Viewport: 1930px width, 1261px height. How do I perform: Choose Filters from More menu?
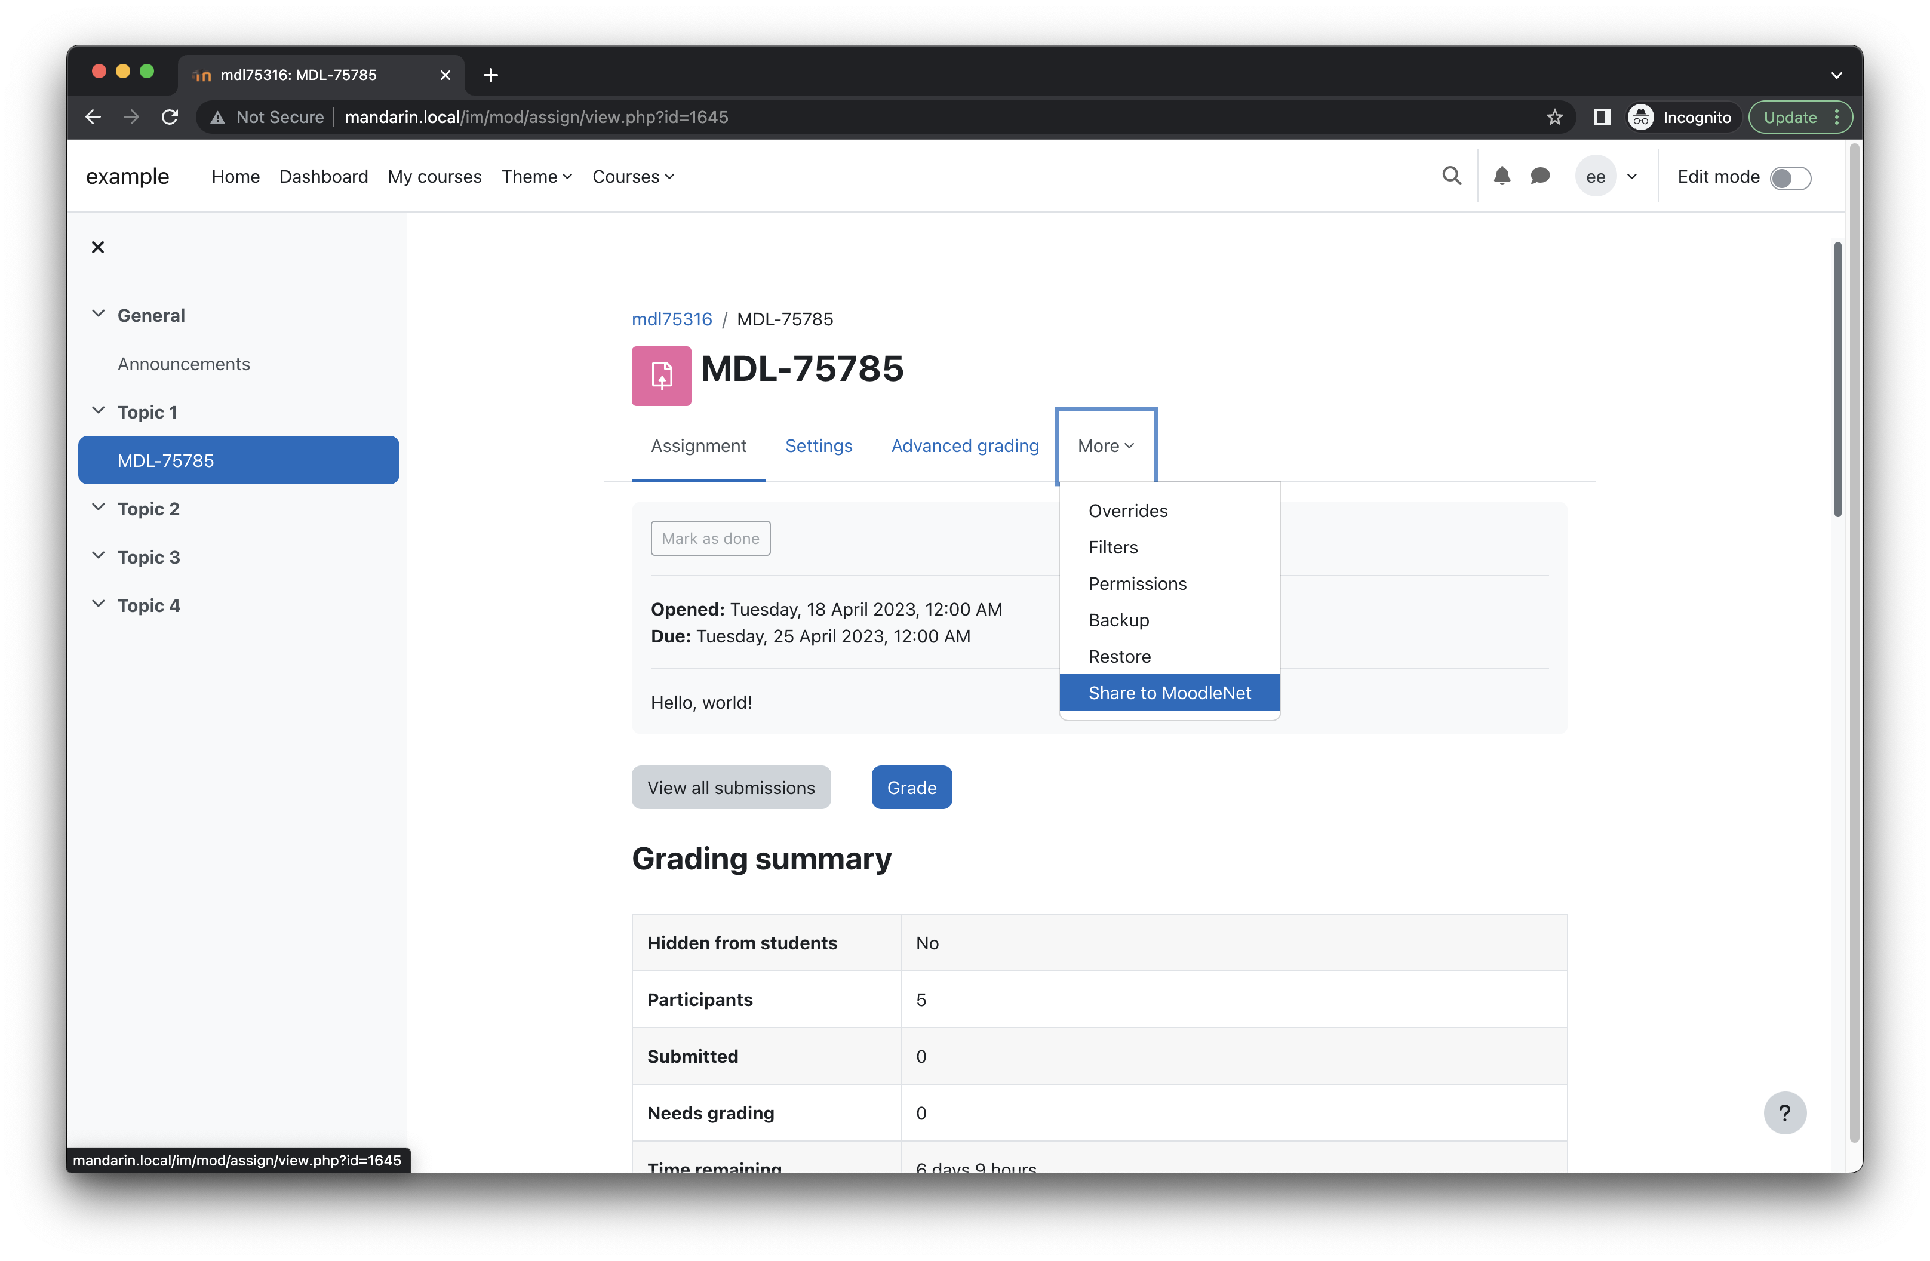pyautogui.click(x=1169, y=548)
